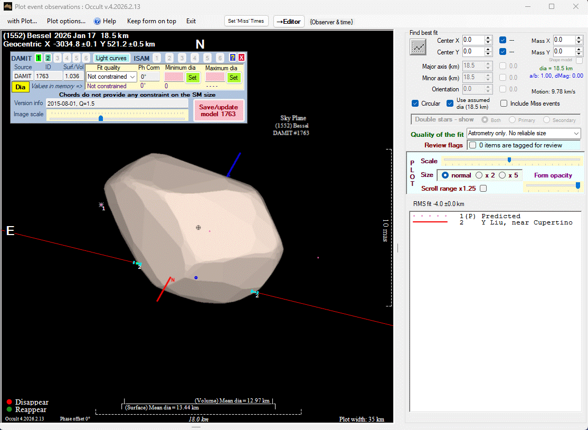Select DAMIT model number 2

pos(48,58)
